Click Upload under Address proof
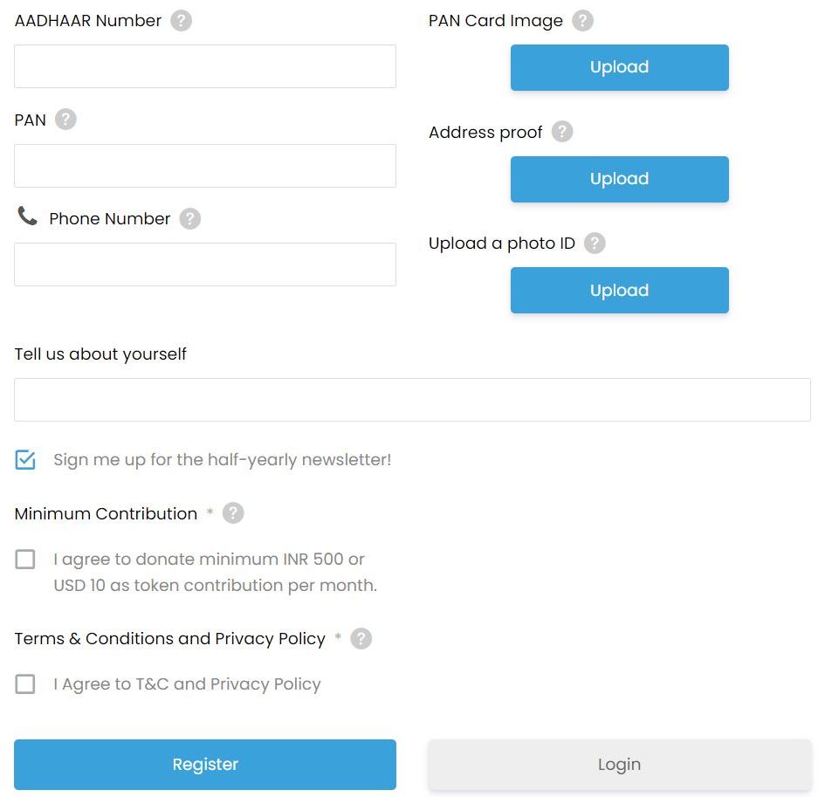The image size is (825, 797). [619, 179]
